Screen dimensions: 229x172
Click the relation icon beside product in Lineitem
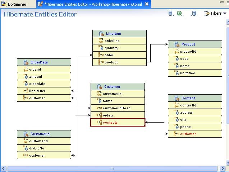coord(101,62)
